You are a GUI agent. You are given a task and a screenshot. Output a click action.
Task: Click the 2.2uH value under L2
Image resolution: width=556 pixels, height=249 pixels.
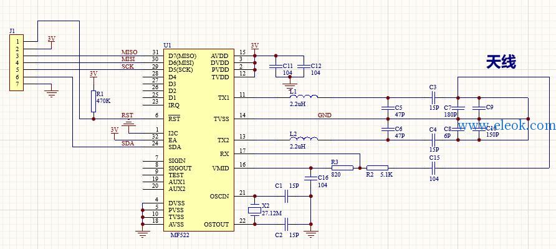[x=297, y=147]
